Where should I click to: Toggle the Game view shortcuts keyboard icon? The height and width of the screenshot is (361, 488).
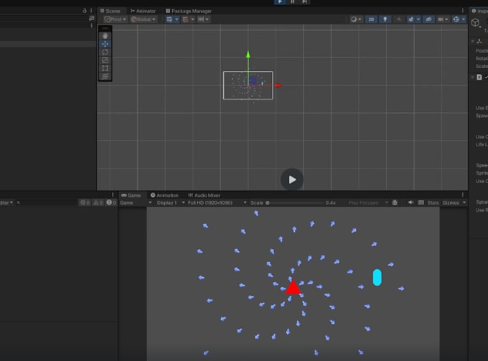coord(421,202)
